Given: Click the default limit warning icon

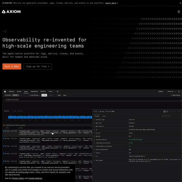Looking at the screenshot, I should point(4,125).
